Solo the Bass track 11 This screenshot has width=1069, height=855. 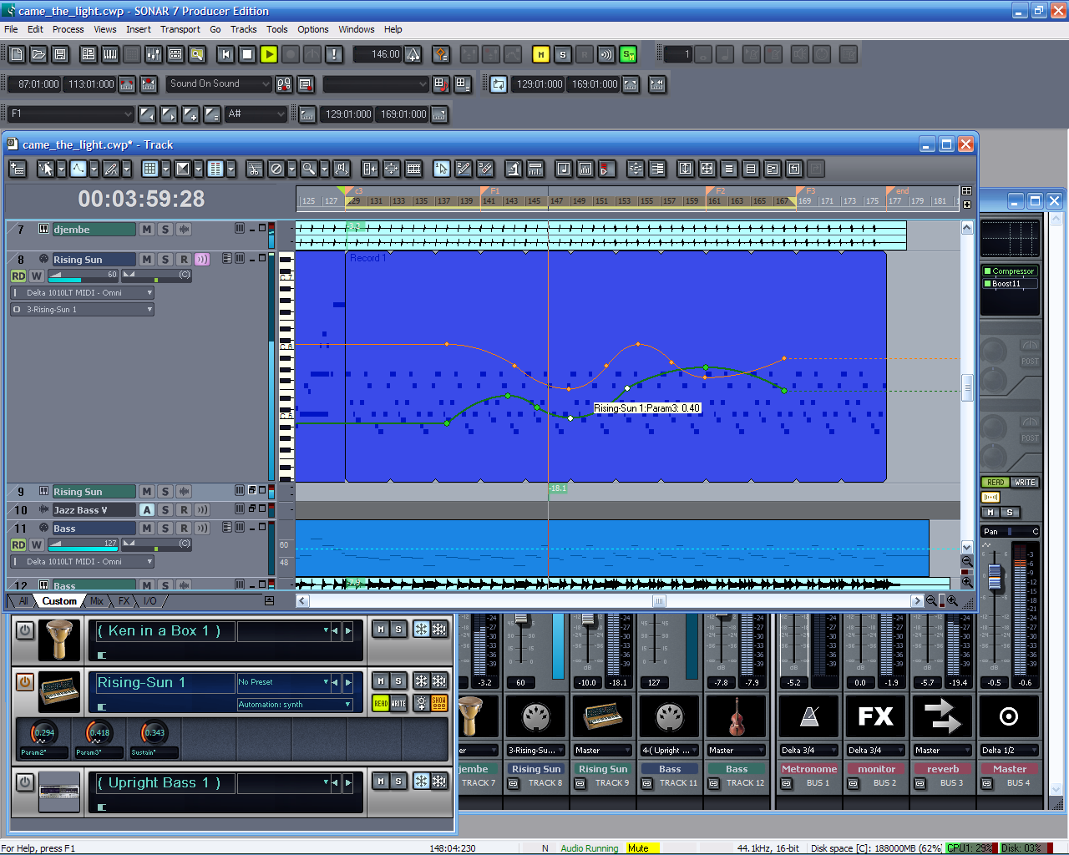click(165, 529)
